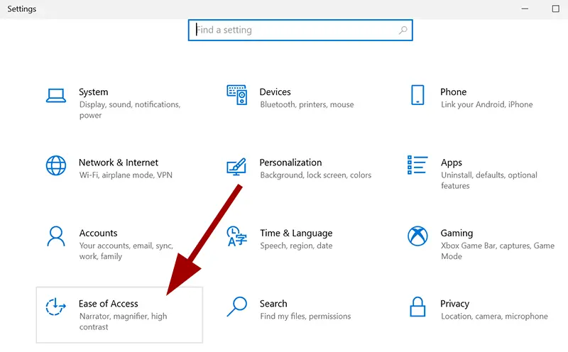Click 'Uninstall, defaults, optional features' text
568x352 pixels.
pyautogui.click(x=489, y=180)
